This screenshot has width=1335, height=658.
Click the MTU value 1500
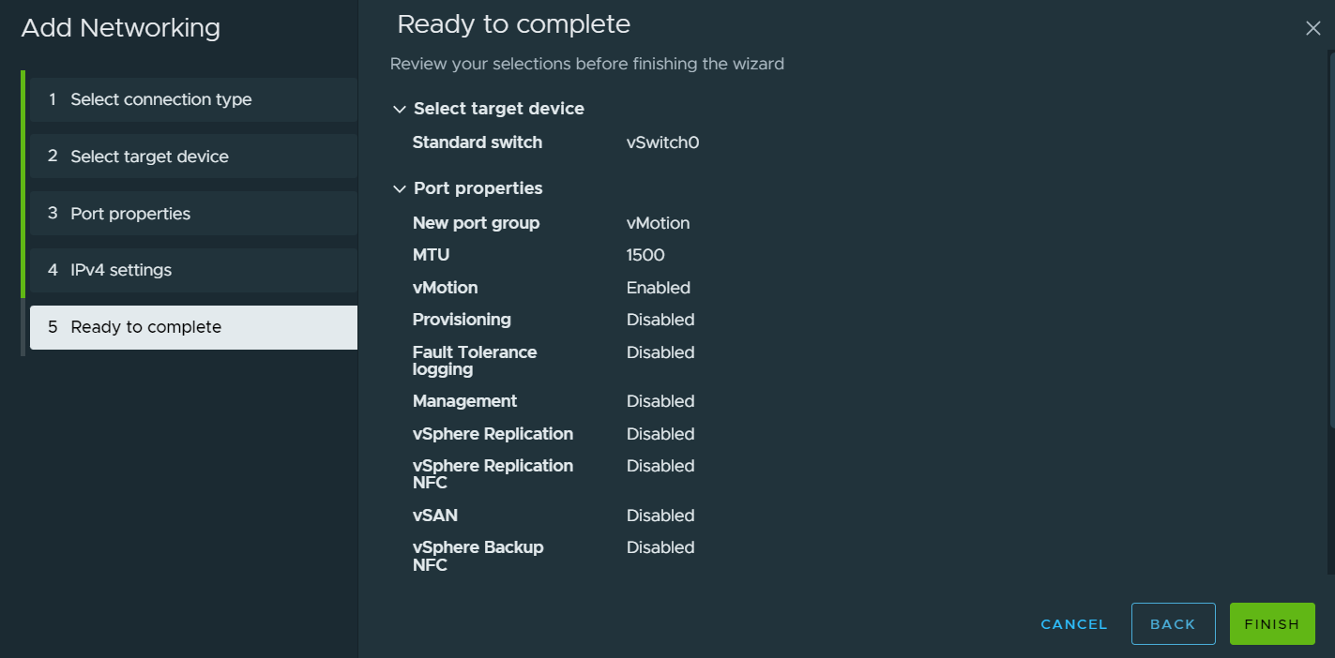coord(645,255)
